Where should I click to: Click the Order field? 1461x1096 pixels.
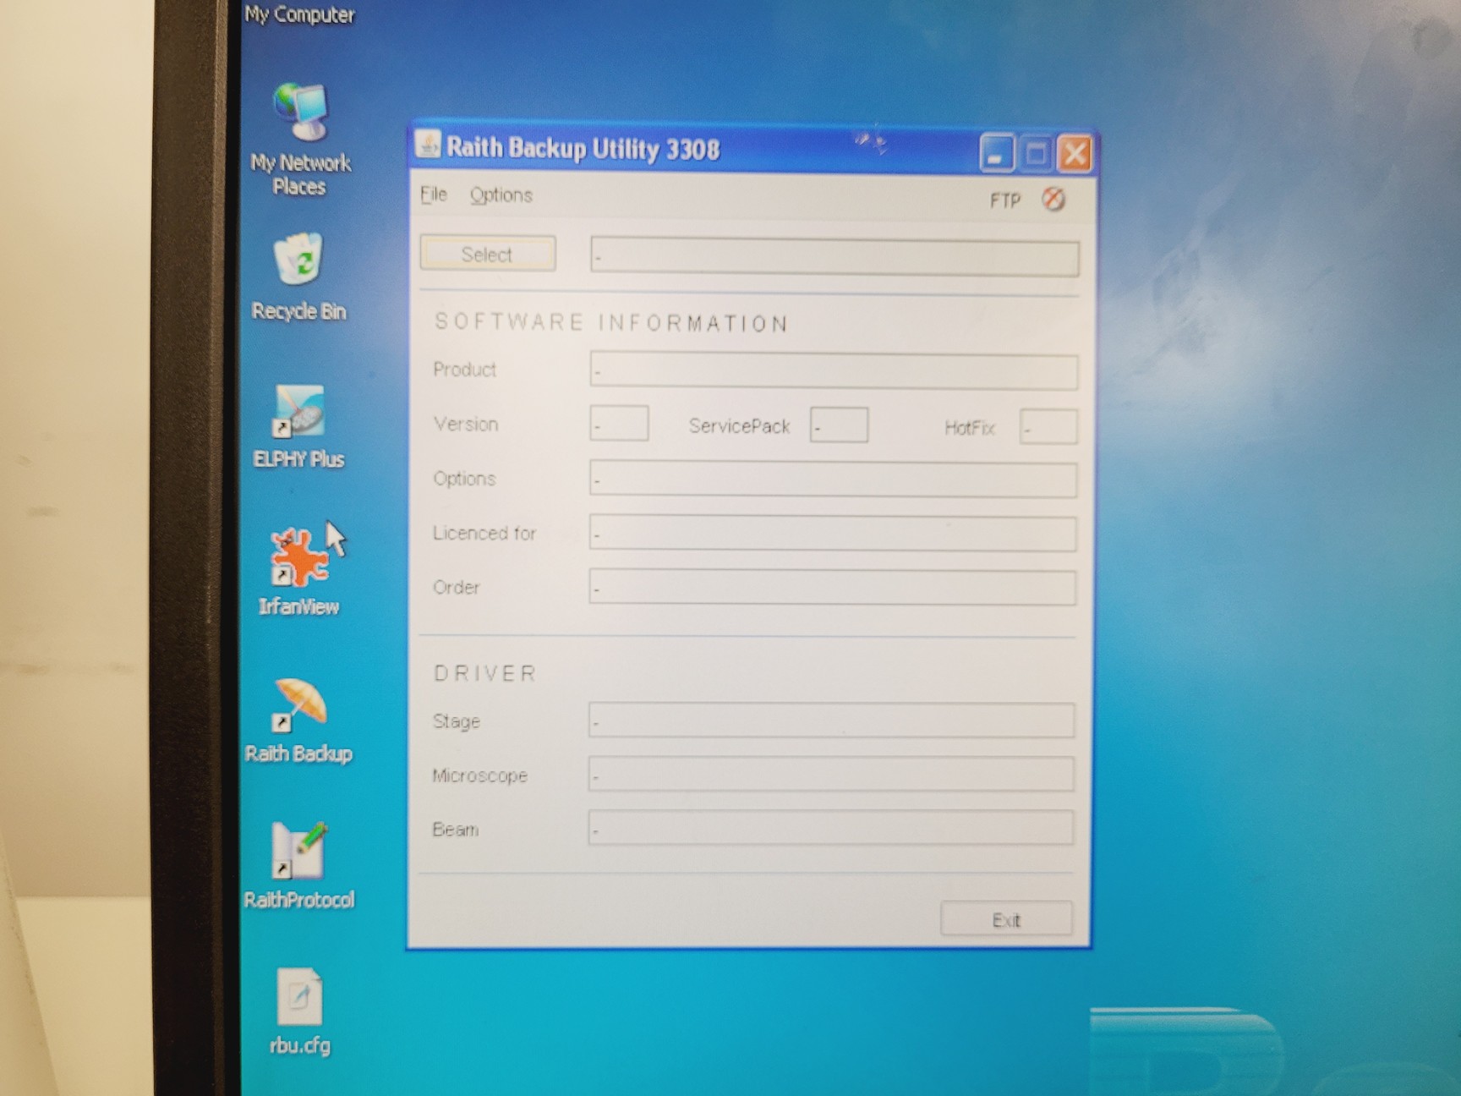[833, 588]
